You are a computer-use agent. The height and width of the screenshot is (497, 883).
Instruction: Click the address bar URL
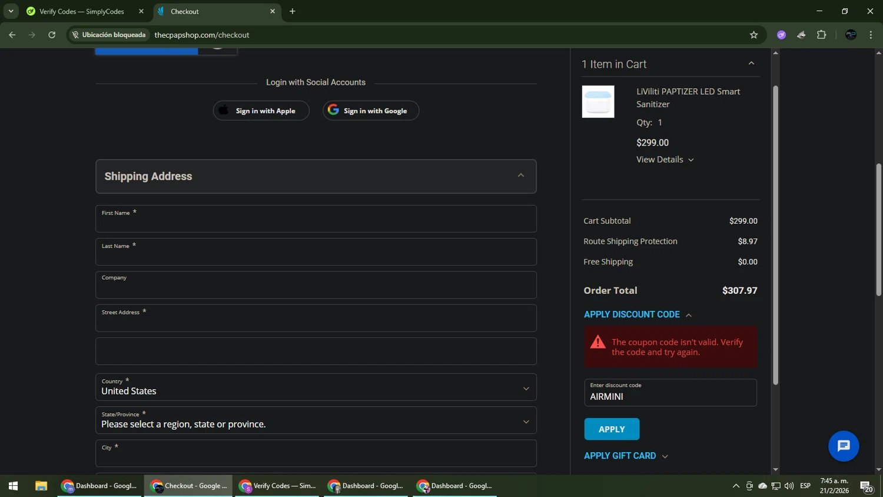tap(202, 35)
